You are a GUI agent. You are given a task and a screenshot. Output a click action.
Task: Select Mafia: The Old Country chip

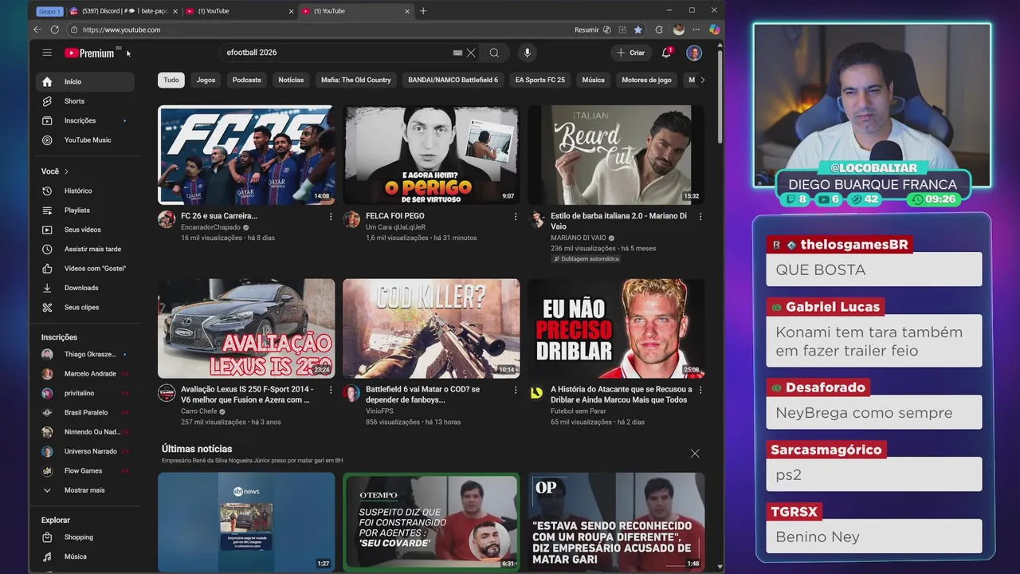(356, 80)
